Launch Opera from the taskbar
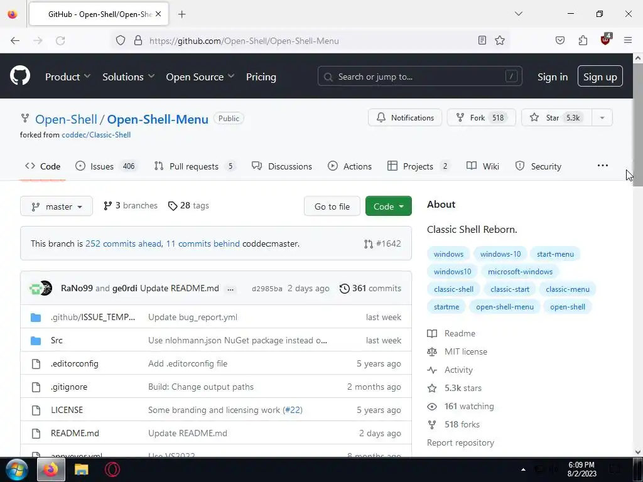The image size is (643, 482). pyautogui.click(x=112, y=469)
